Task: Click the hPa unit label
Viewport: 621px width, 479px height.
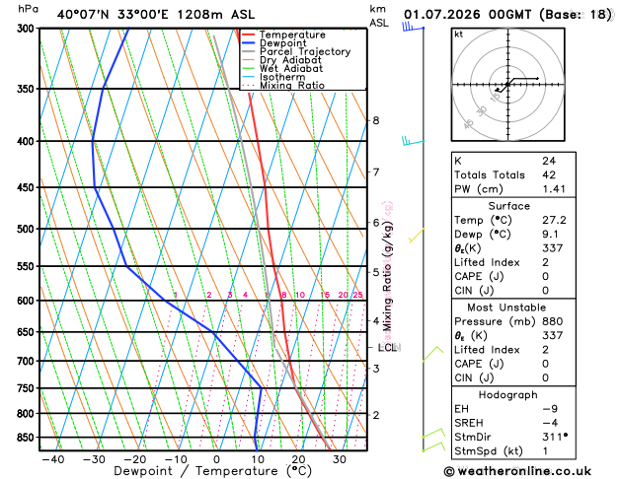Action: [28, 9]
